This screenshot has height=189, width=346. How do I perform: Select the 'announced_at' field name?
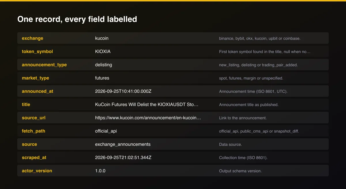[x=37, y=91]
